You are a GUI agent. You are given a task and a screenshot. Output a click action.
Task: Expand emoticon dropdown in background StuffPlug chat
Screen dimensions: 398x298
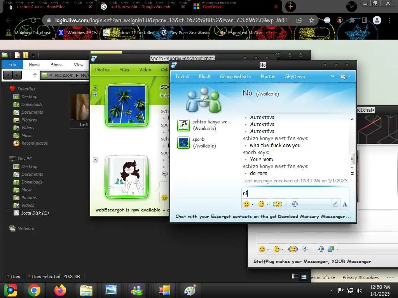[268, 249]
